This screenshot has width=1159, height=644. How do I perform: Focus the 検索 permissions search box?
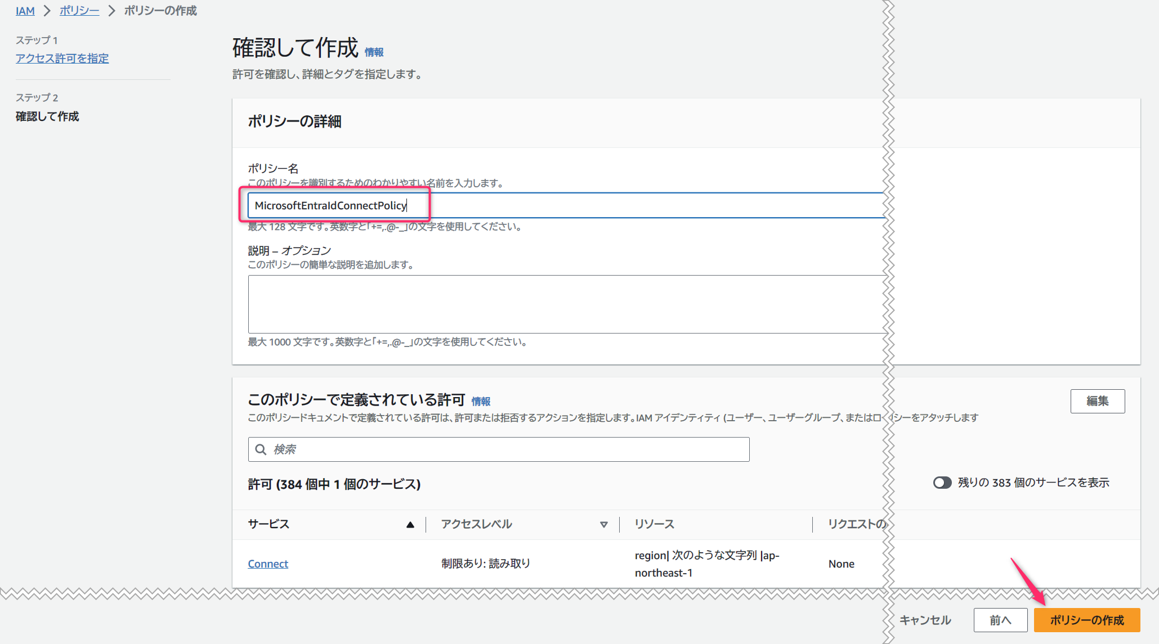point(499,449)
